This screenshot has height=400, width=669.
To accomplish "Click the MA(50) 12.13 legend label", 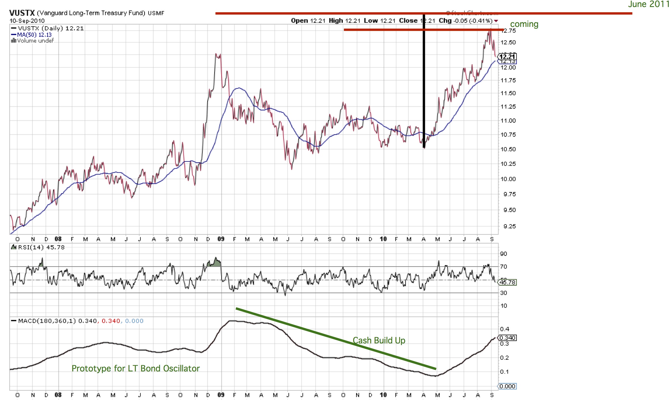I will tap(34, 35).
